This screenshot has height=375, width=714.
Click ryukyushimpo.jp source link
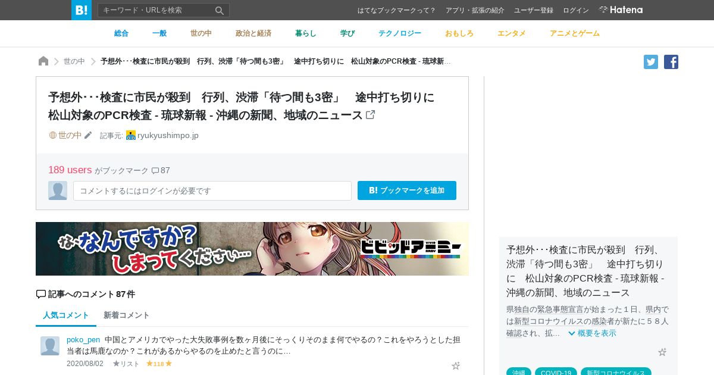168,135
